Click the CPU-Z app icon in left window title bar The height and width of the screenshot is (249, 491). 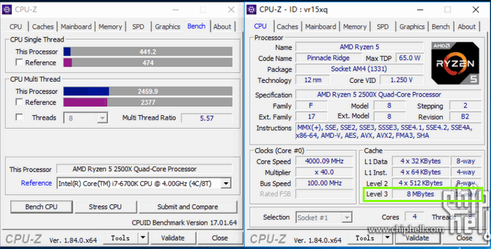[x=7, y=10]
